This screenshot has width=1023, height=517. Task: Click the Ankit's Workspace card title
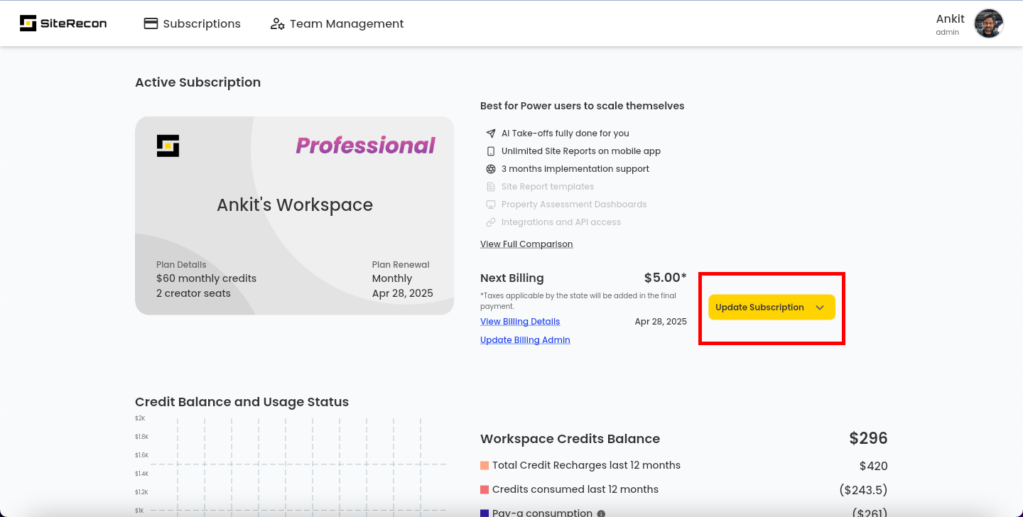pos(295,205)
